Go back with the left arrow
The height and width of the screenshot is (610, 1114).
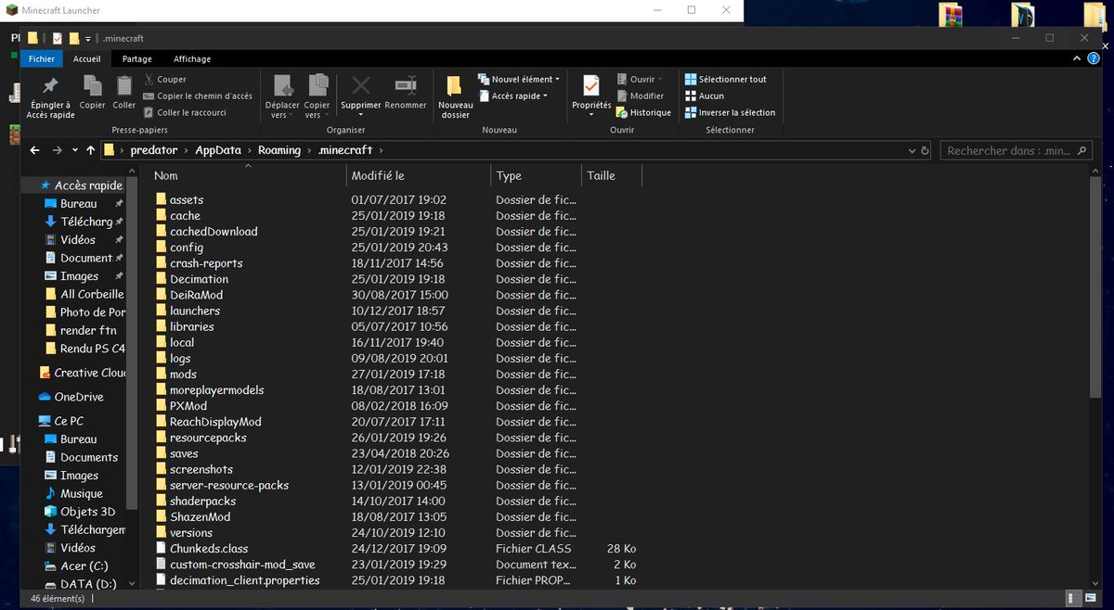pyautogui.click(x=35, y=150)
